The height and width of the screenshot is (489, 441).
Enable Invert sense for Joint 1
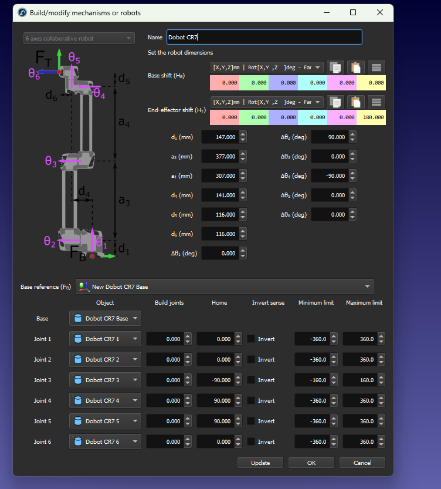[251, 339]
